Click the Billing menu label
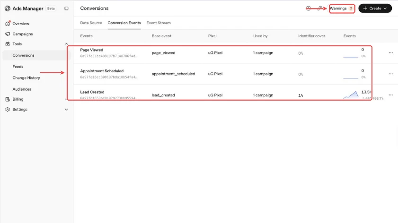This screenshot has height=223, width=398. pyautogui.click(x=18, y=99)
